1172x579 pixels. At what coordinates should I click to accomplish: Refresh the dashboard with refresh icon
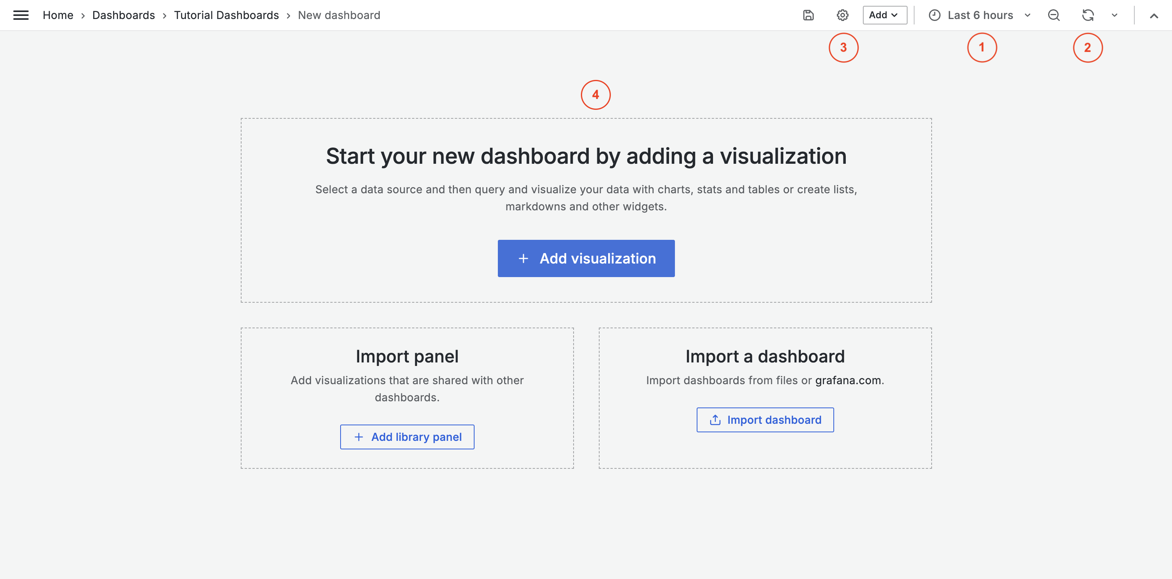pyautogui.click(x=1087, y=15)
